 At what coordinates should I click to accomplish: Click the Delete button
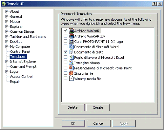coord(73,107)
